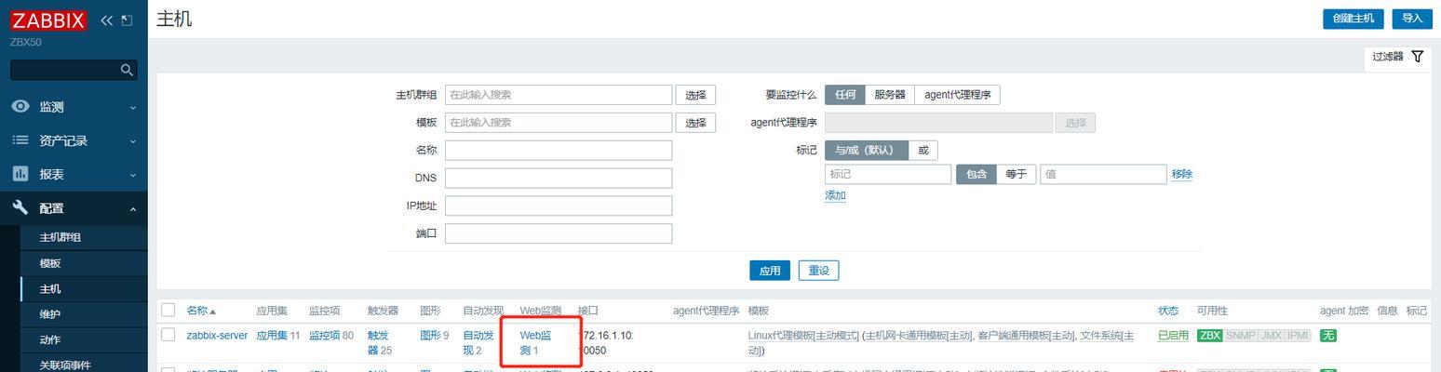
Task: Open zabbix-server 触发器 link
Action: 380,343
